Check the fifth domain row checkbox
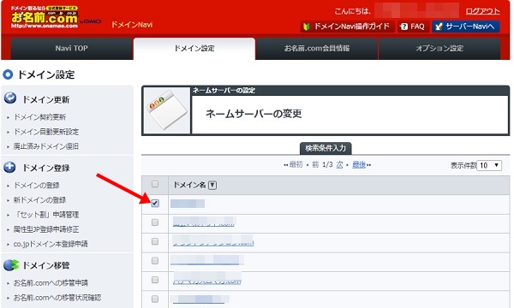Screen dimensions: 514x308 point(155,280)
